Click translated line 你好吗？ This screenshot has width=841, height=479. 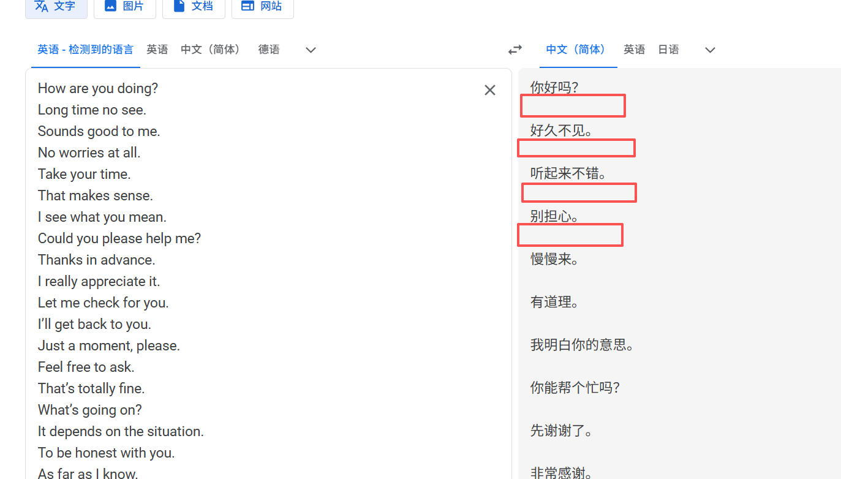pos(554,88)
